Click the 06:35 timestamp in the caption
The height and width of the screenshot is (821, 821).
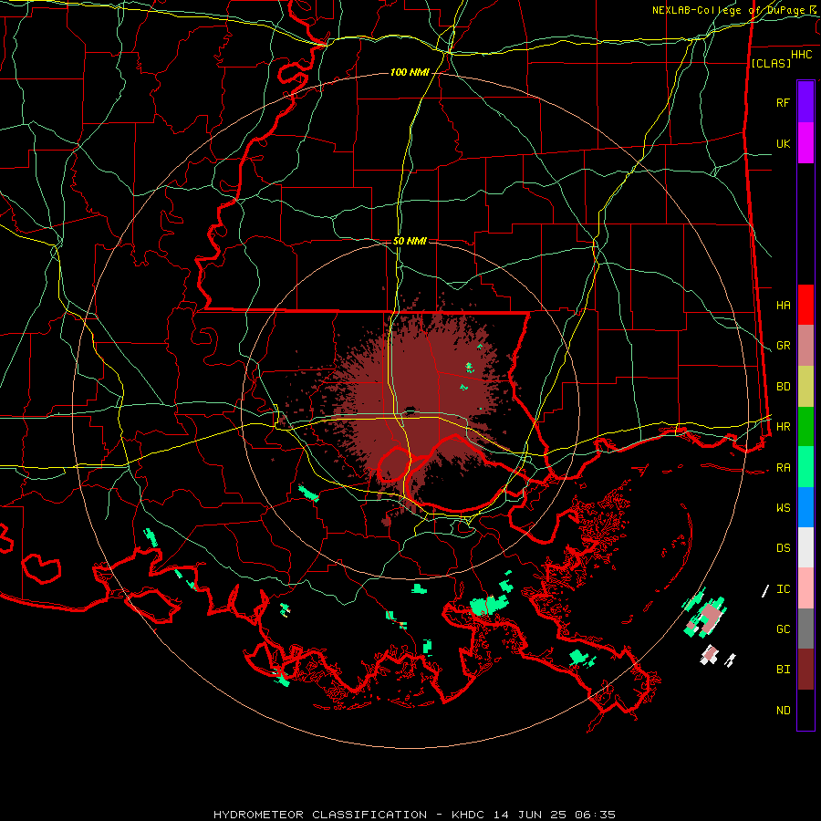[597, 815]
